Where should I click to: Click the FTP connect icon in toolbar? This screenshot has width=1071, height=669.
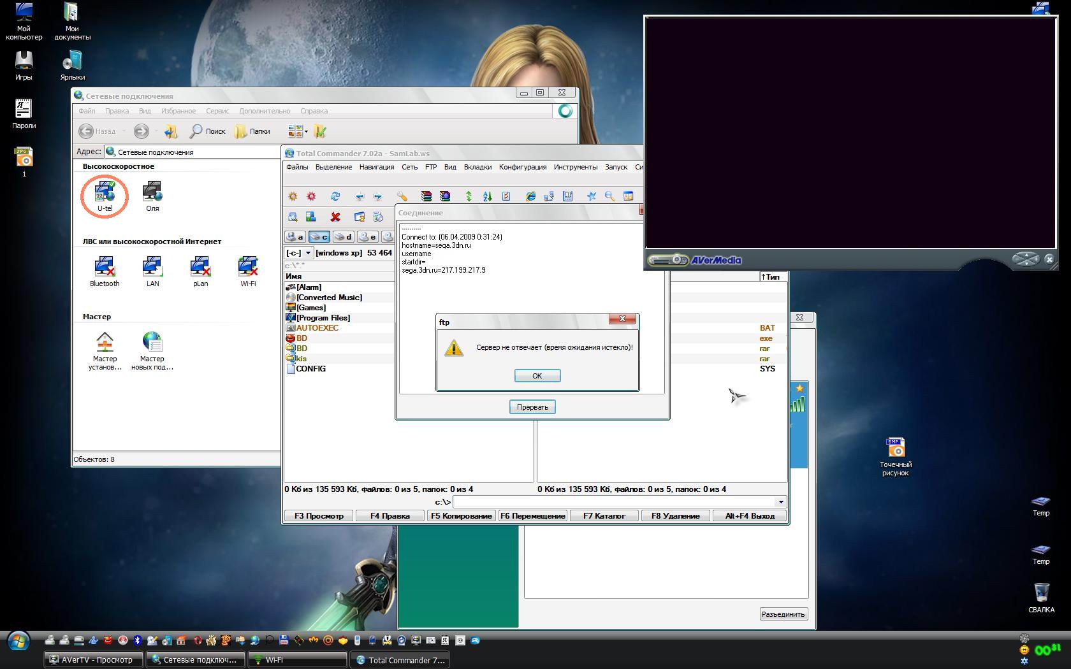[549, 196]
